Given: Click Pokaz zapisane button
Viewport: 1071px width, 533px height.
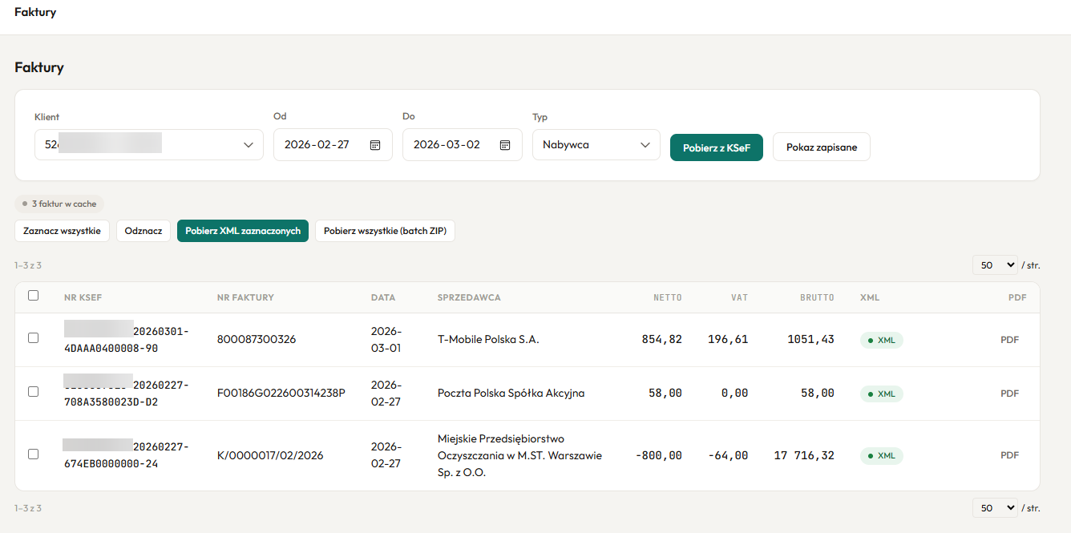Looking at the screenshot, I should tap(821, 147).
